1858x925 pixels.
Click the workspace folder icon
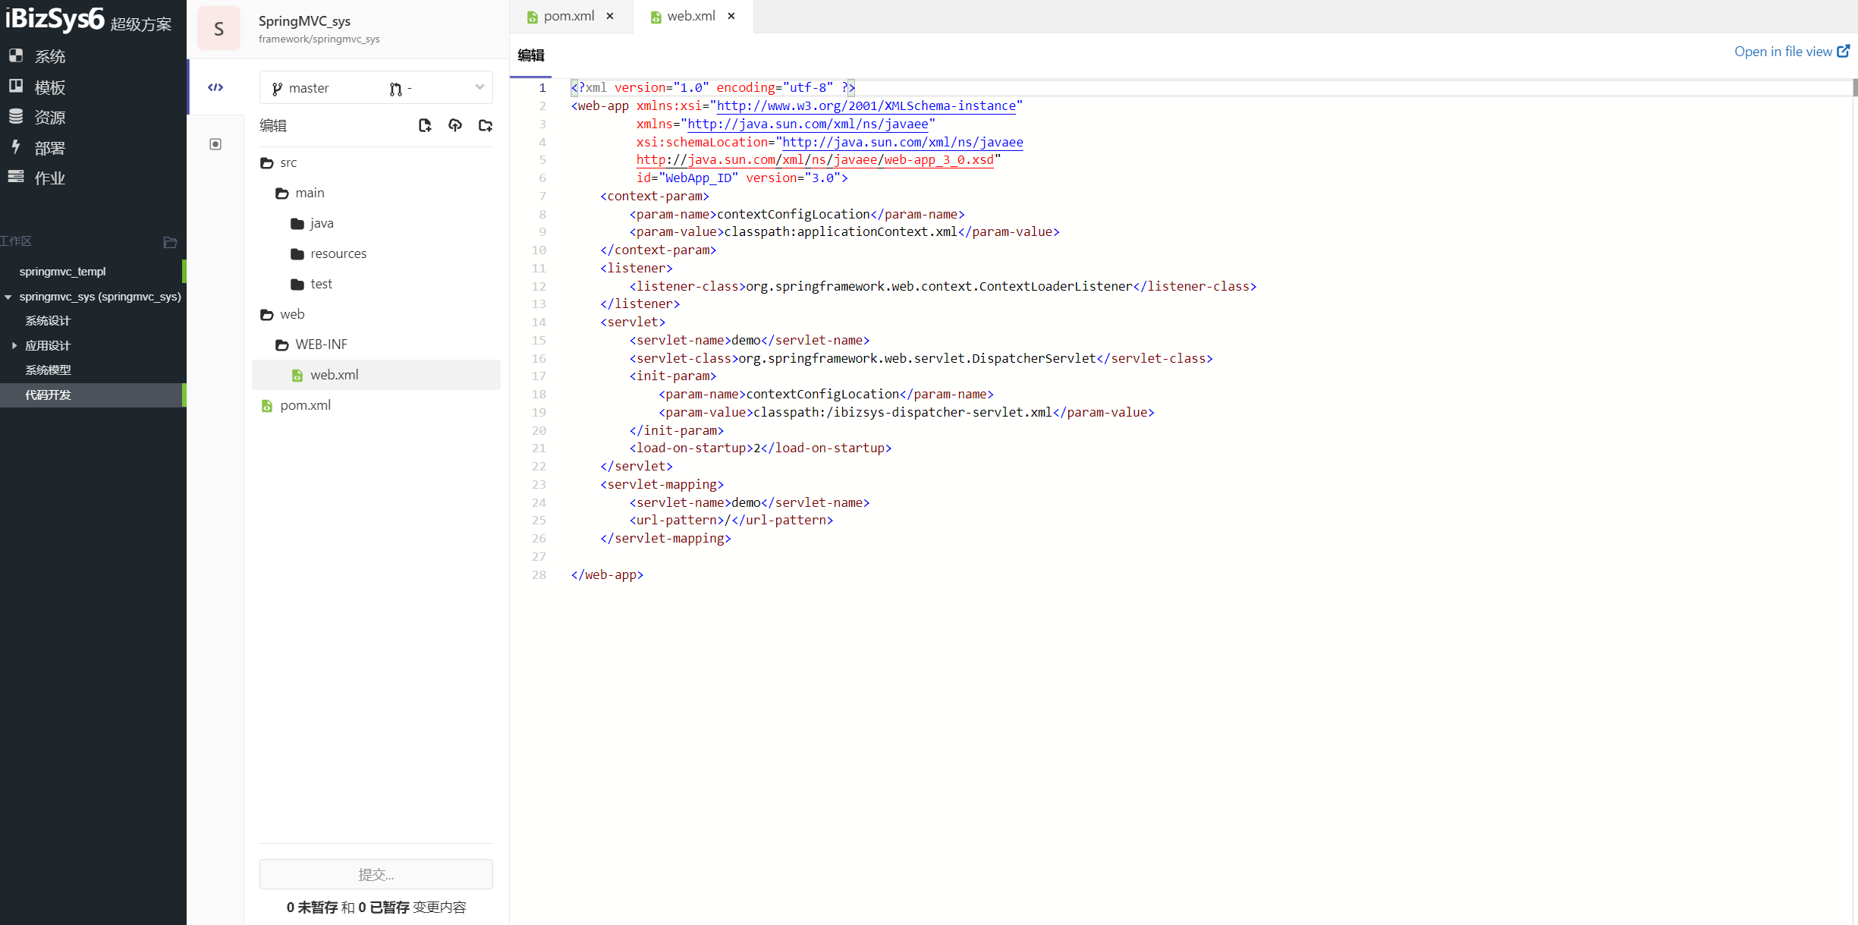[x=170, y=242]
